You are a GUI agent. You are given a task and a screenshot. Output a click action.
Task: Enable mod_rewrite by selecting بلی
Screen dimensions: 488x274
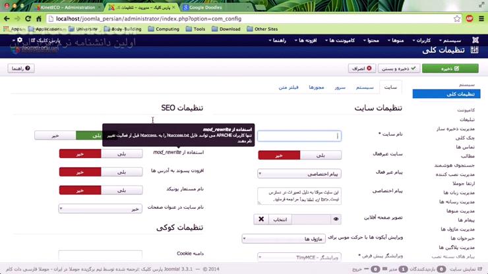[122, 153]
